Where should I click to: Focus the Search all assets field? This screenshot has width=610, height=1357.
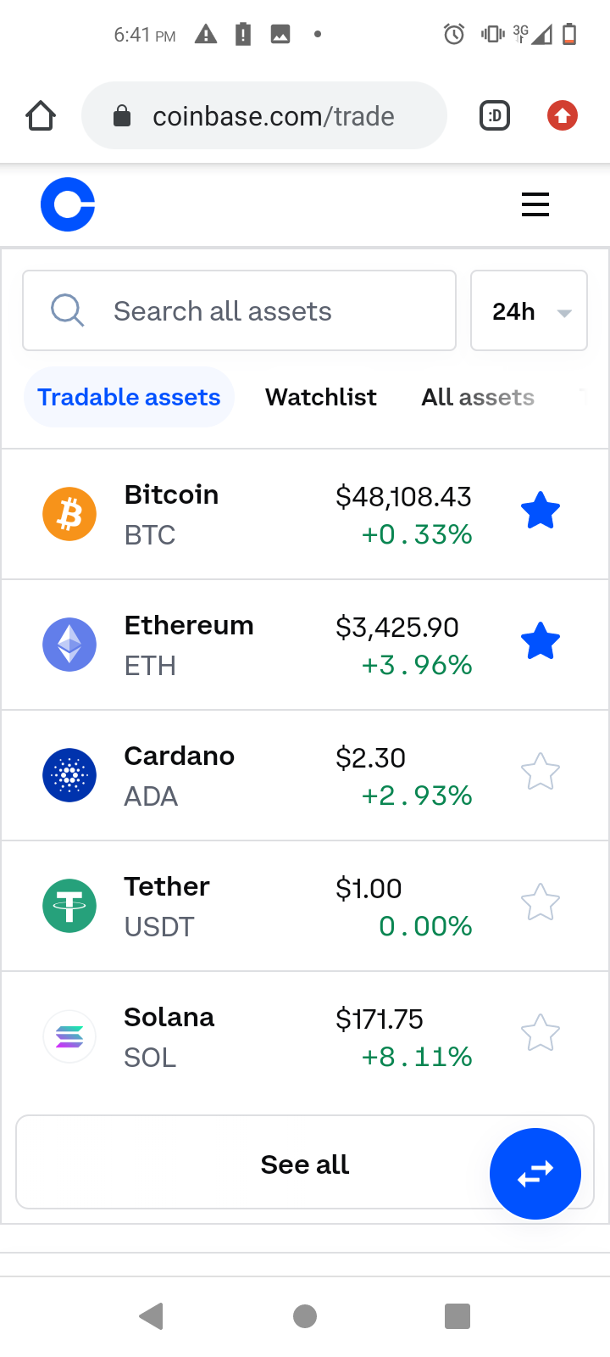(x=239, y=311)
